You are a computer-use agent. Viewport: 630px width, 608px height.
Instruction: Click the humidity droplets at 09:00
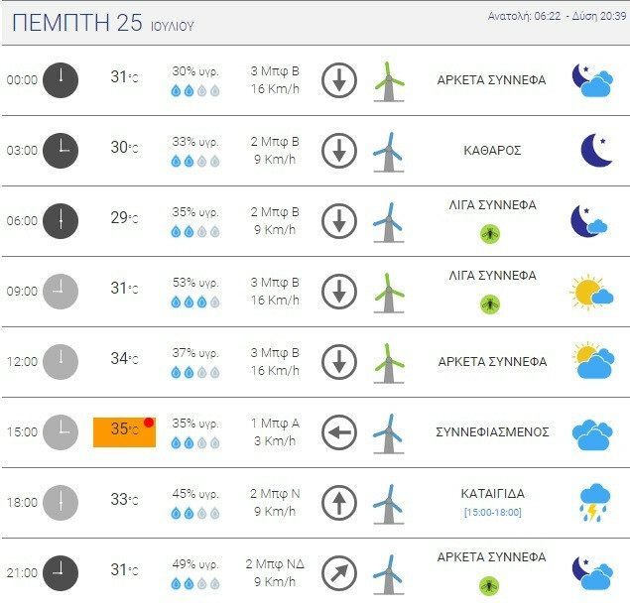(x=195, y=302)
